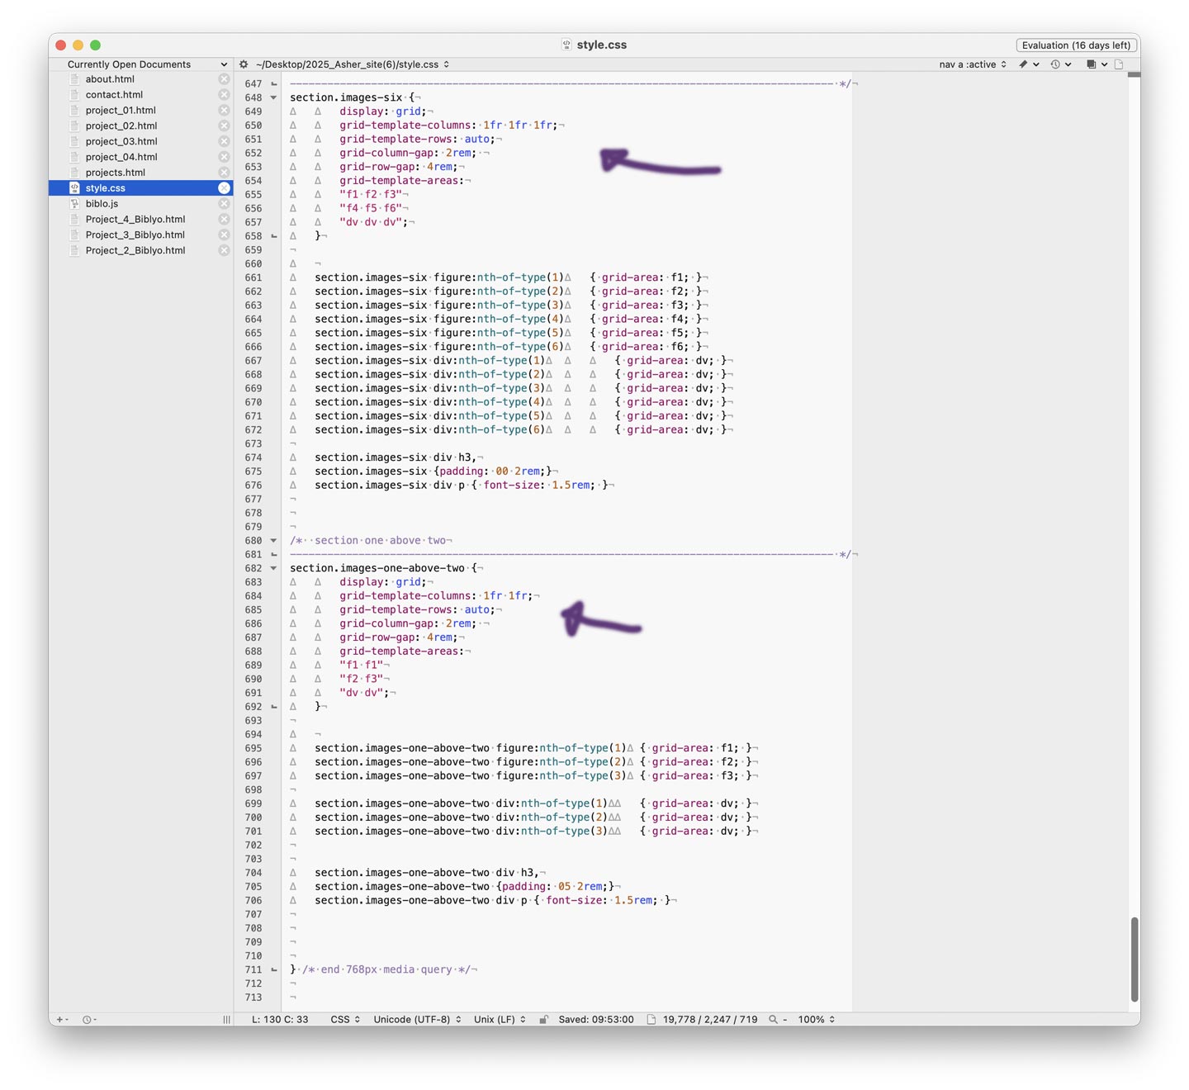Click the L: 130 C: 33 cursor position
1189x1090 pixels.
pyautogui.click(x=280, y=1020)
